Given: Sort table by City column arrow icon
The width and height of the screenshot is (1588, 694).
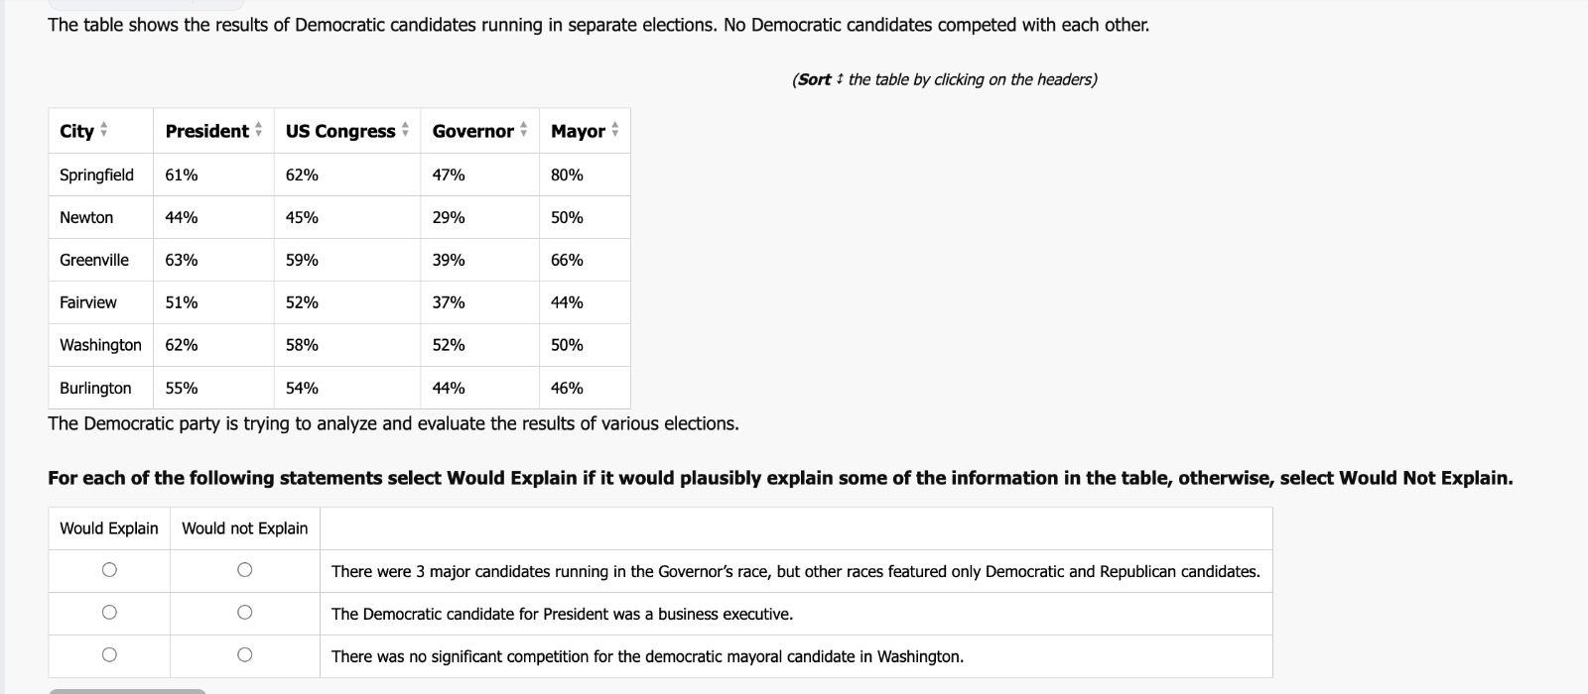Looking at the screenshot, I should pyautogui.click(x=104, y=131).
